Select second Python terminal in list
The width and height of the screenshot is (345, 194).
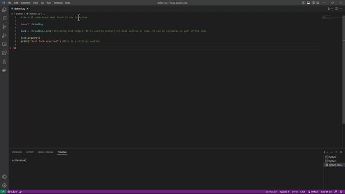[333, 161]
